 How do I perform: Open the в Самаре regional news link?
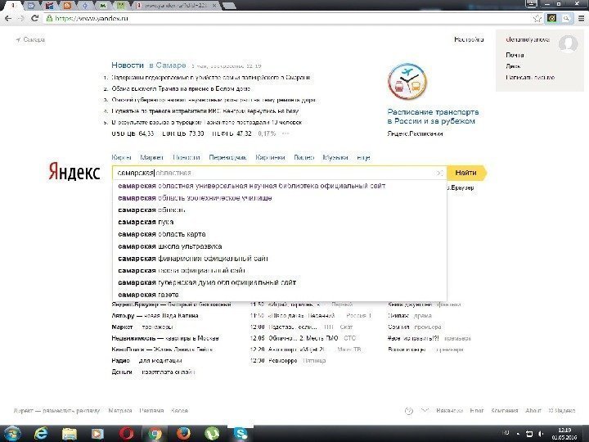click(167, 65)
